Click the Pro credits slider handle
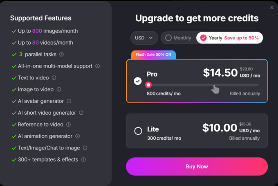The height and width of the screenshot is (186, 278). (x=148, y=85)
